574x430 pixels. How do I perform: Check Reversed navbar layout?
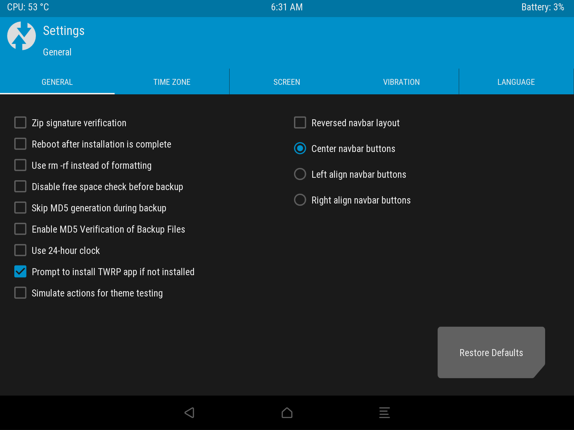[x=300, y=123]
